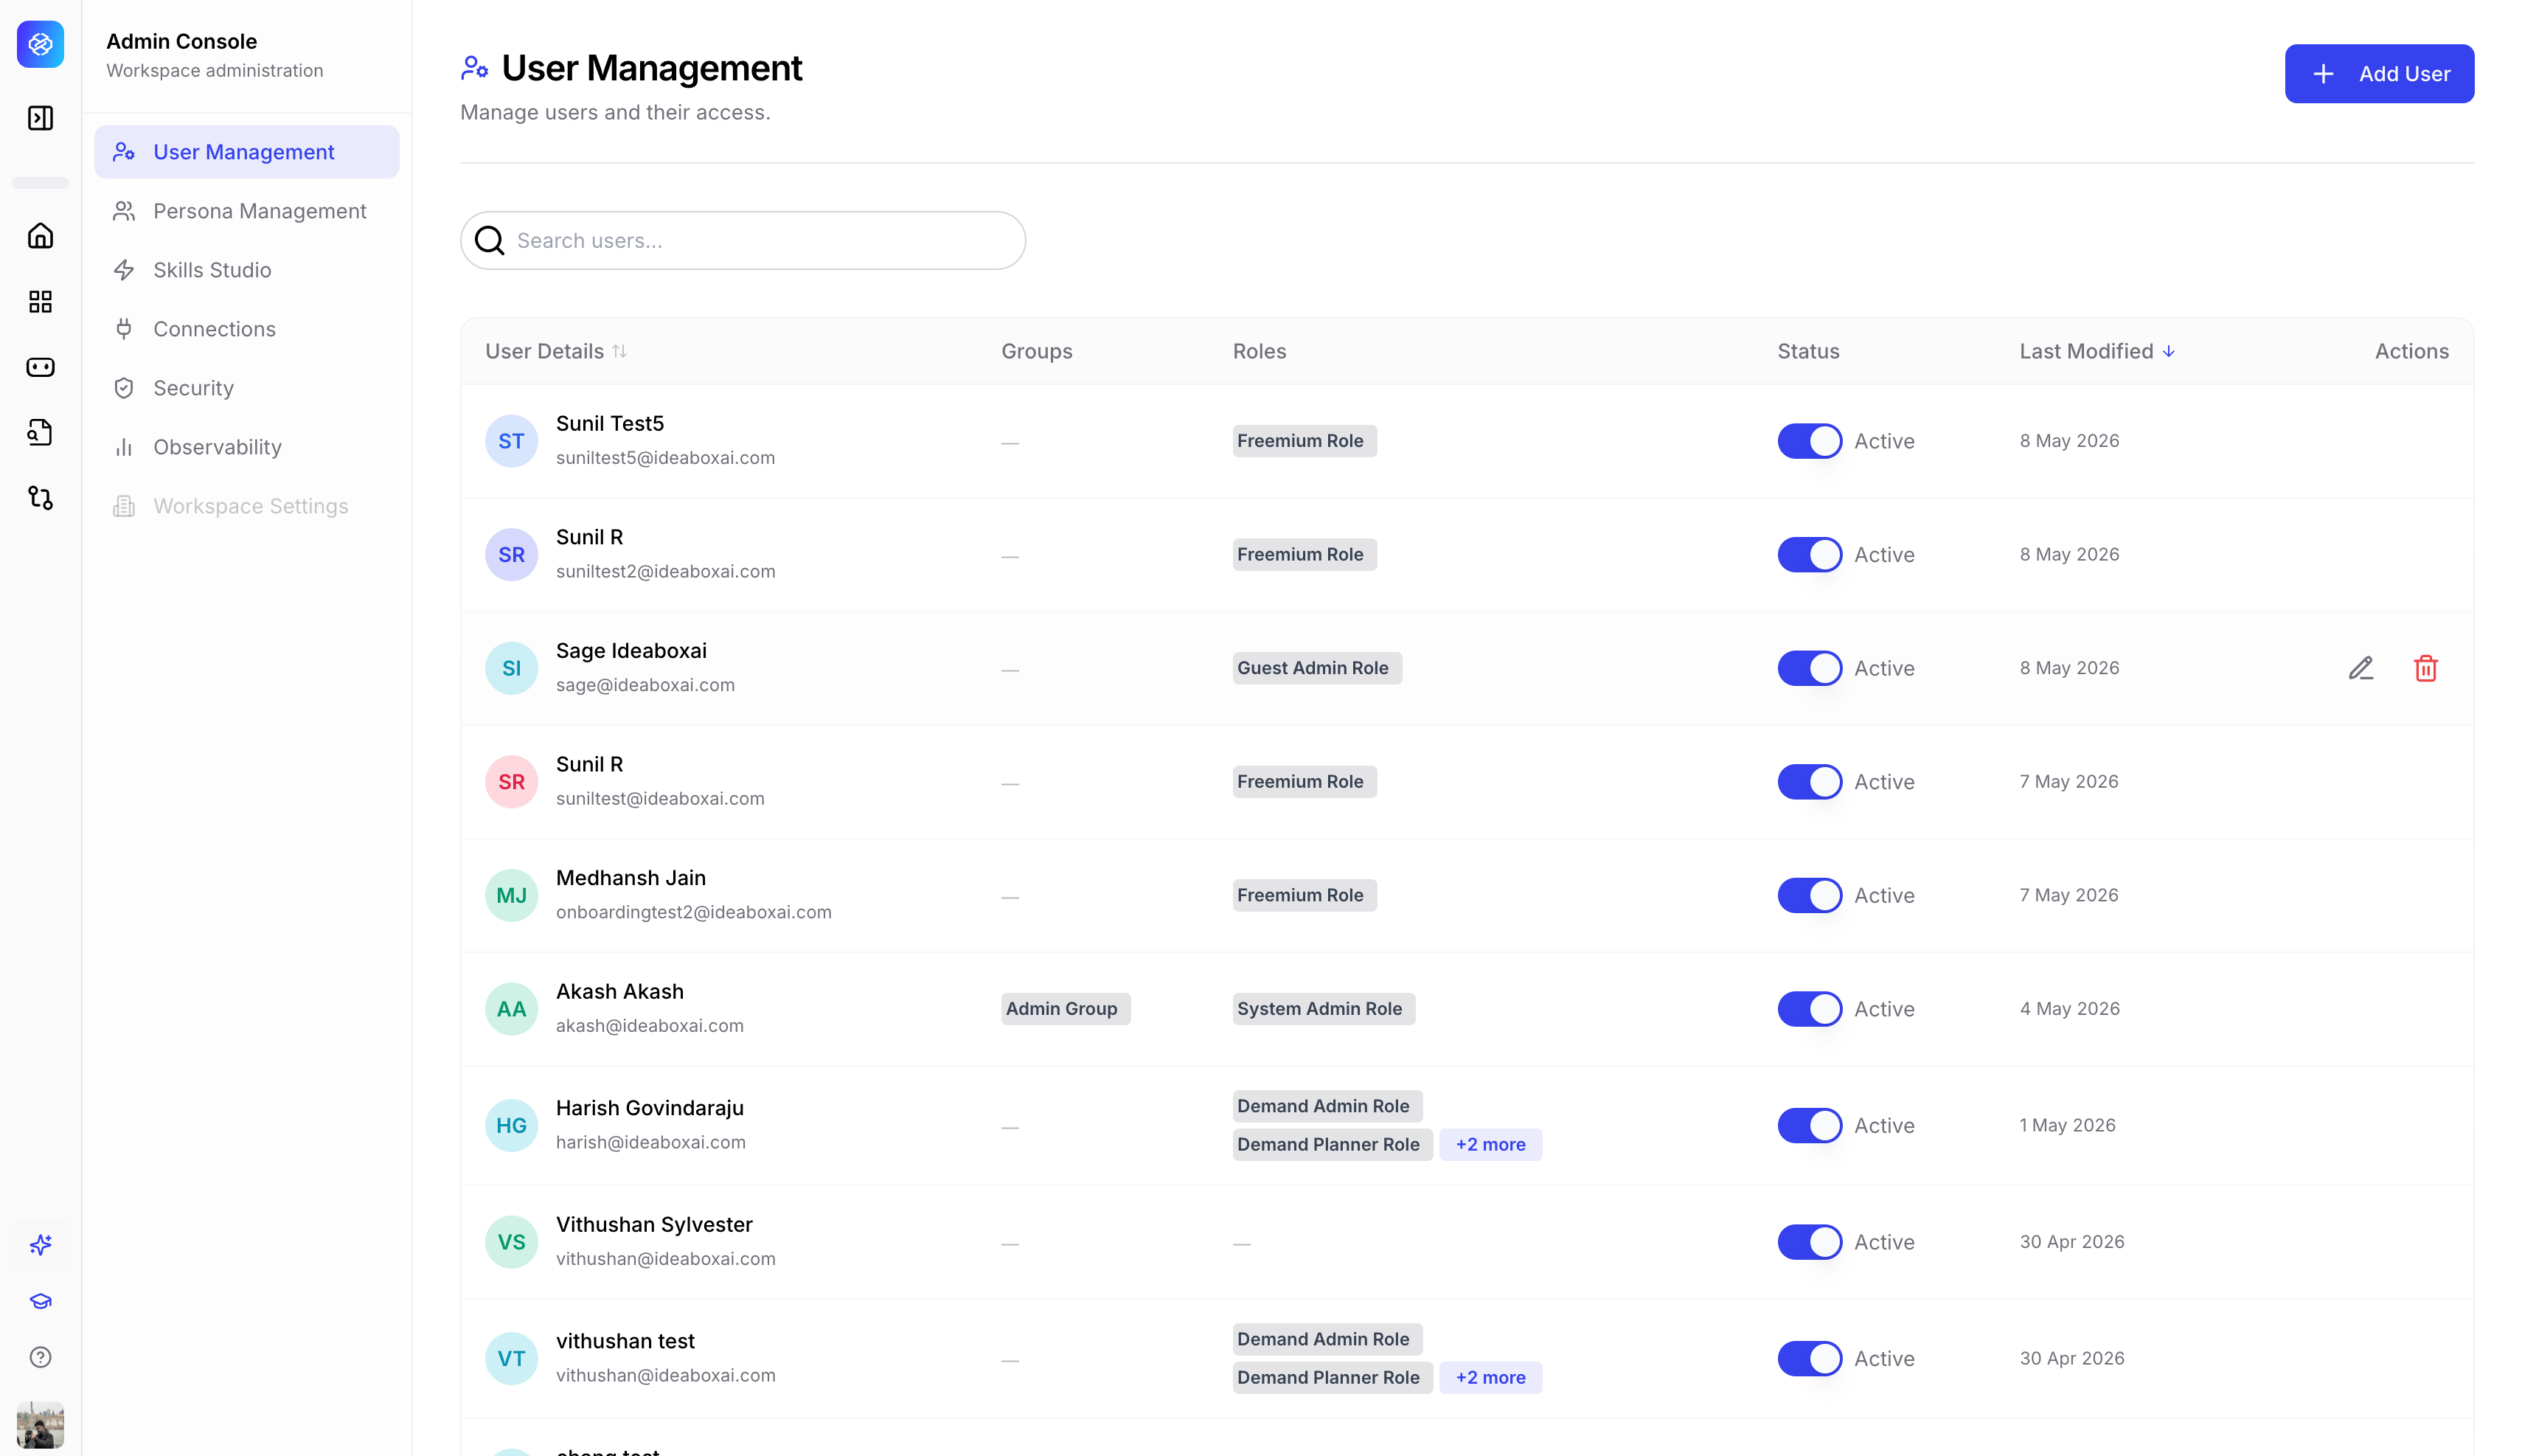Click Demand Admin Role tag for Harish
This screenshot has height=1456, width=2522.
pyautogui.click(x=1327, y=1106)
